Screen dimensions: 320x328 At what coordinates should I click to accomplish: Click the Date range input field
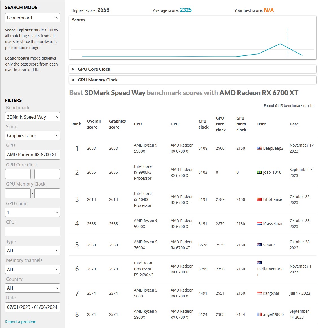[32, 307]
